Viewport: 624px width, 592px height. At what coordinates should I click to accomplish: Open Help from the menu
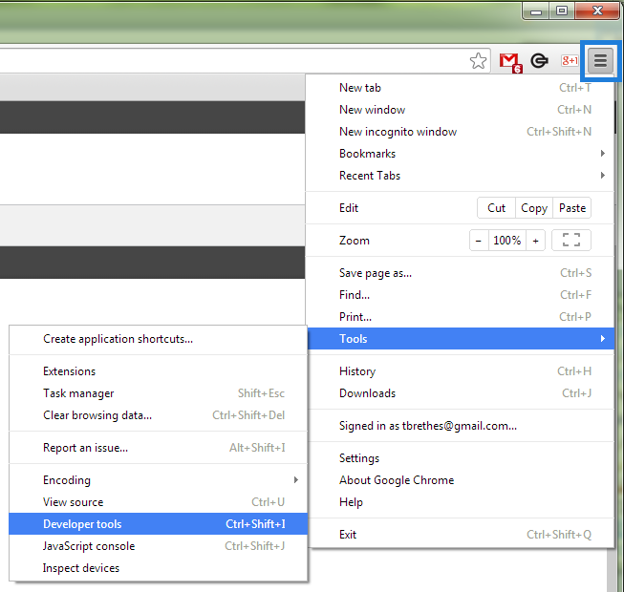(x=460, y=502)
